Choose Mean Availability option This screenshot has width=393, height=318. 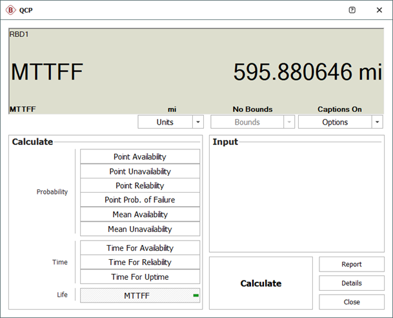point(140,215)
